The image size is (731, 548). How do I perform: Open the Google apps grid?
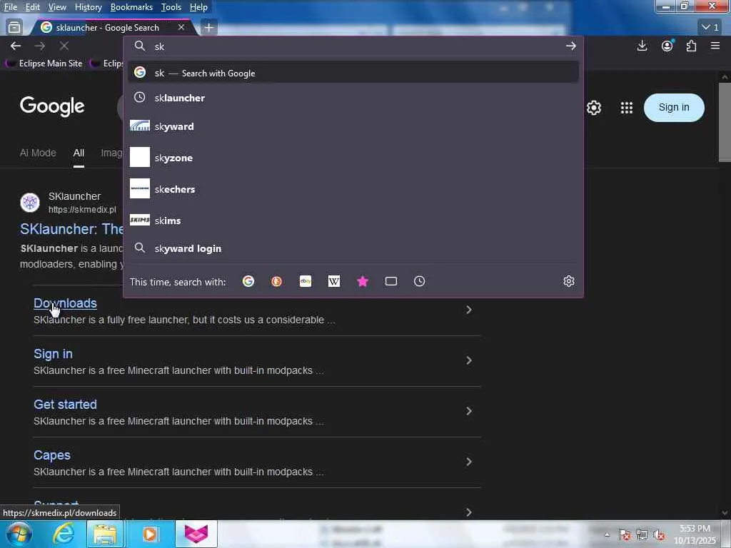(x=627, y=108)
